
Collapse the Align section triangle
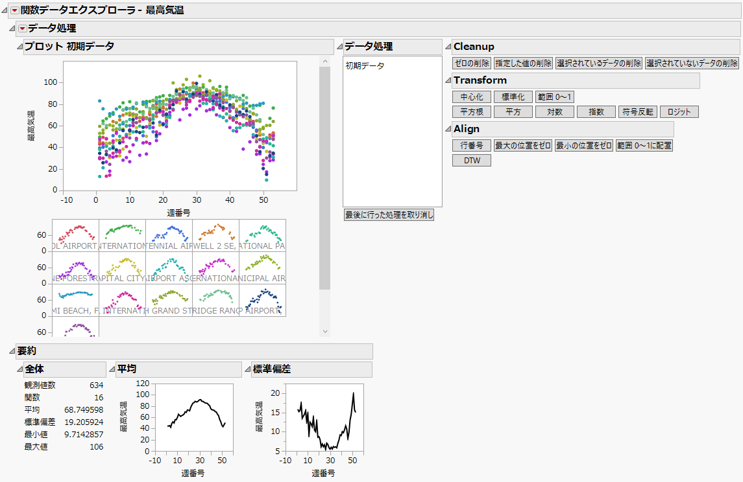coord(448,129)
